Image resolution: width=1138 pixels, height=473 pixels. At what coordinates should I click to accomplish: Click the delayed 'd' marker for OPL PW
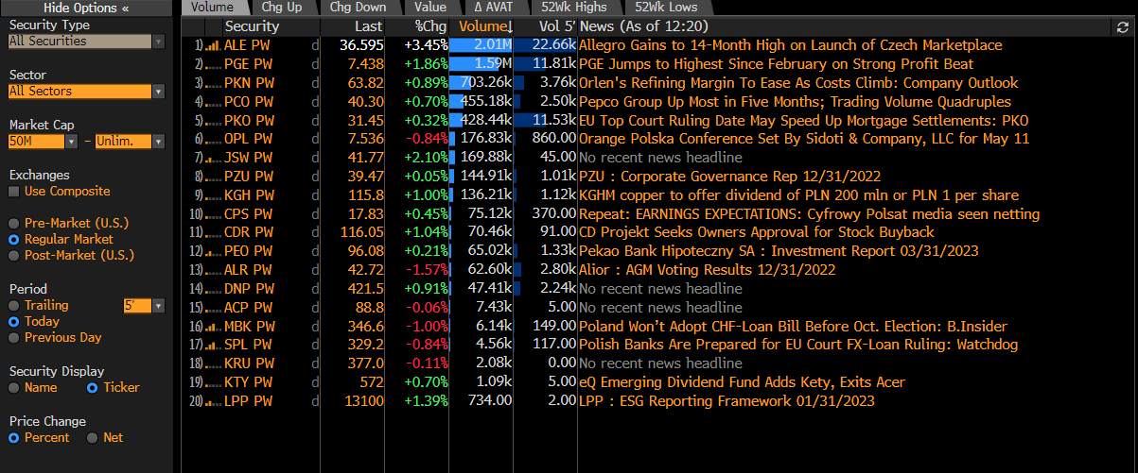[314, 139]
